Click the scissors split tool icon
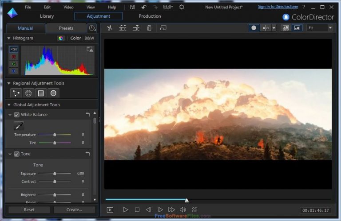Screen dimensions: 341x221 point(110,28)
